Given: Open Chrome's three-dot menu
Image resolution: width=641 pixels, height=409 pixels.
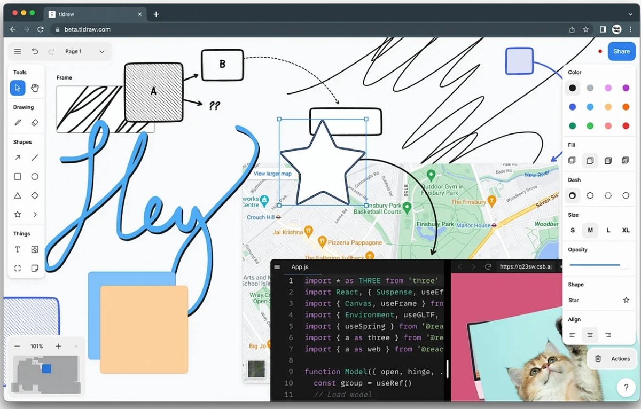Looking at the screenshot, I should click(x=630, y=29).
